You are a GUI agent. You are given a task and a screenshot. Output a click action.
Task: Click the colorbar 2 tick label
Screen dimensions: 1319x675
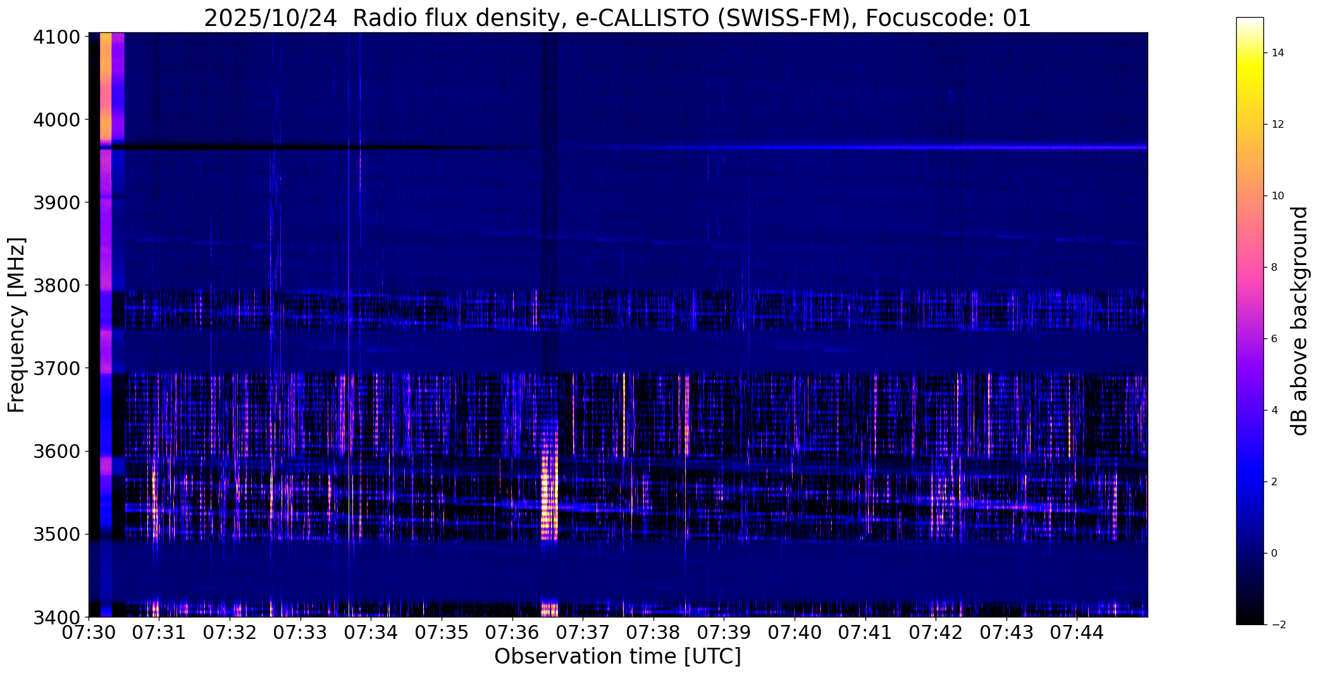point(1275,482)
